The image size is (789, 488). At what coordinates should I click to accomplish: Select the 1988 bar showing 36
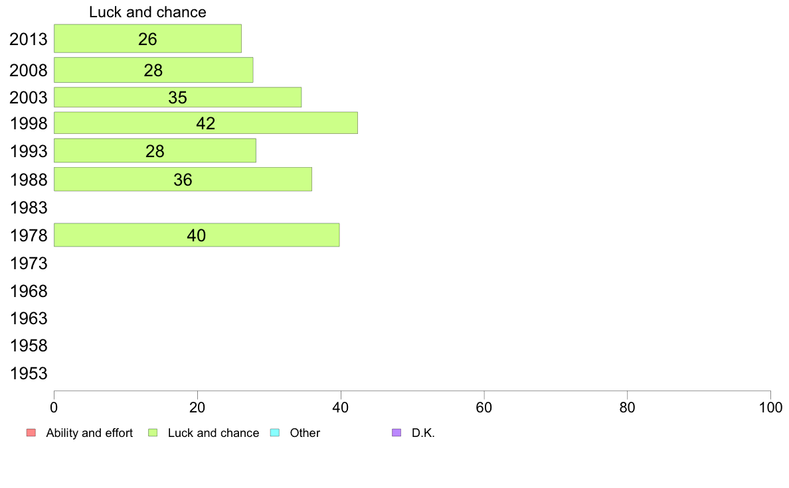point(183,179)
